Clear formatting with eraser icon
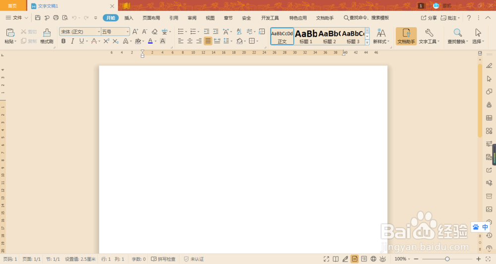Viewport: 496px width, 264px height. tap(154, 32)
